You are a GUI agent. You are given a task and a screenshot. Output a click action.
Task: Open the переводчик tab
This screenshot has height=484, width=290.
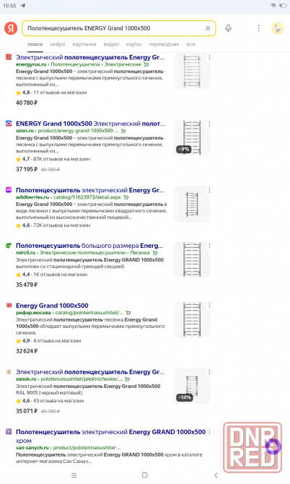[x=164, y=45]
